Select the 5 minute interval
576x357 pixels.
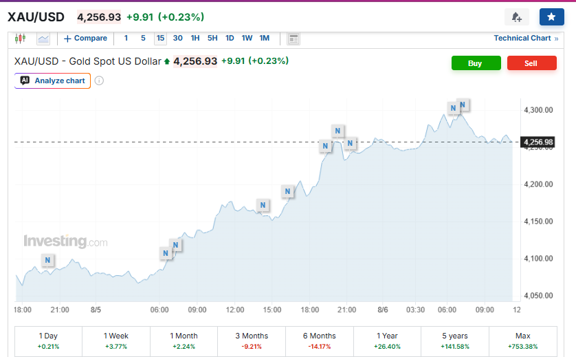[x=143, y=39]
